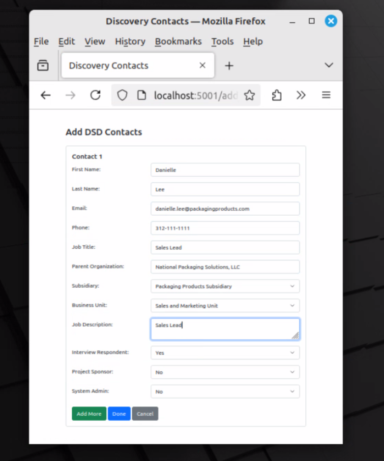Click the Project Sponsor: label
The width and height of the screenshot is (384, 461).
pos(92,372)
